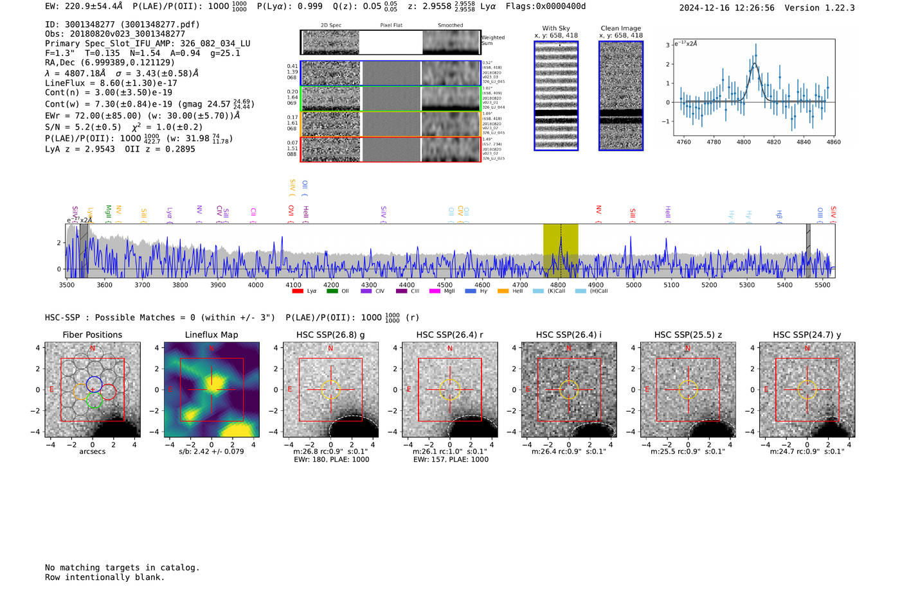900x612 pixels.
Task: Click the 'λ = 4807.18Å' line
Action: pyautogui.click(x=122, y=73)
